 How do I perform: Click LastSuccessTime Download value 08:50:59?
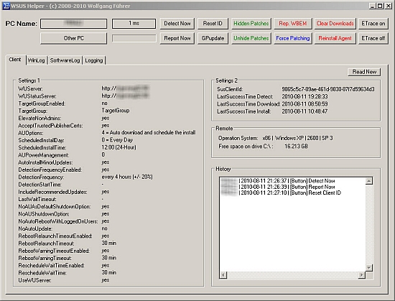click(305, 103)
